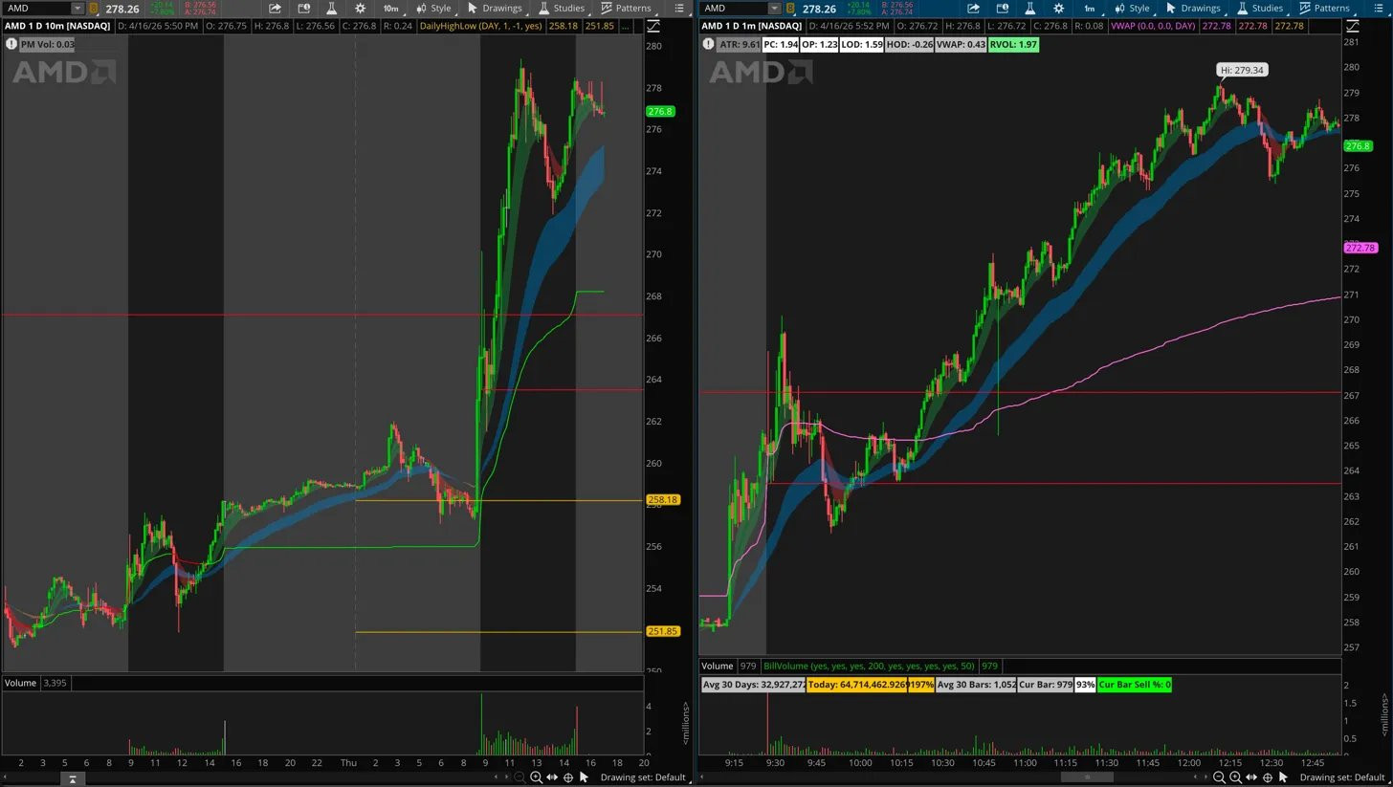Click the PM Vol: 0.03 label
The width and height of the screenshot is (1393, 787).
click(48, 44)
